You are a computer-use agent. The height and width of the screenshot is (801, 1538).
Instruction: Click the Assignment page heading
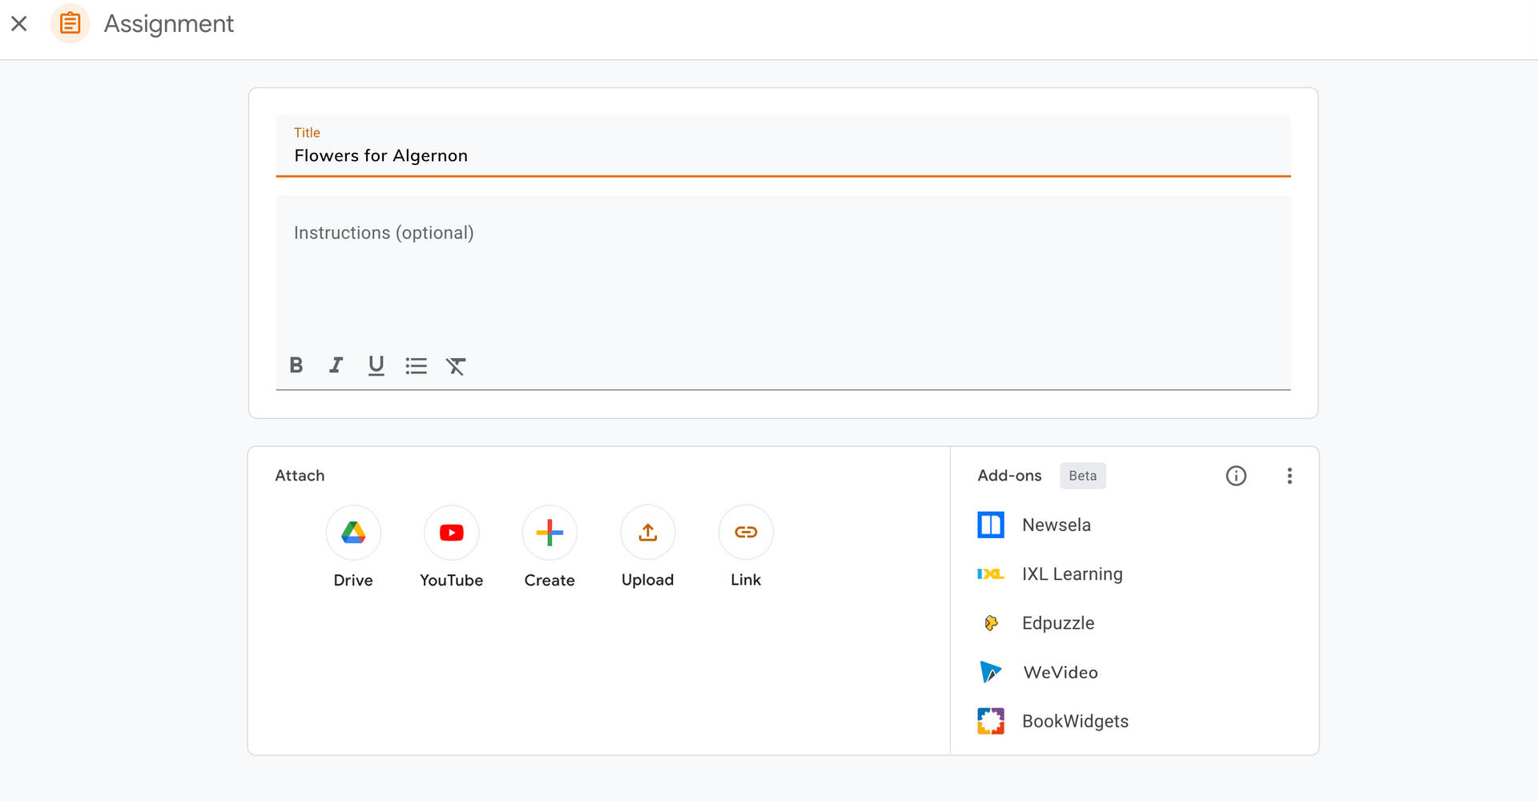click(x=169, y=24)
